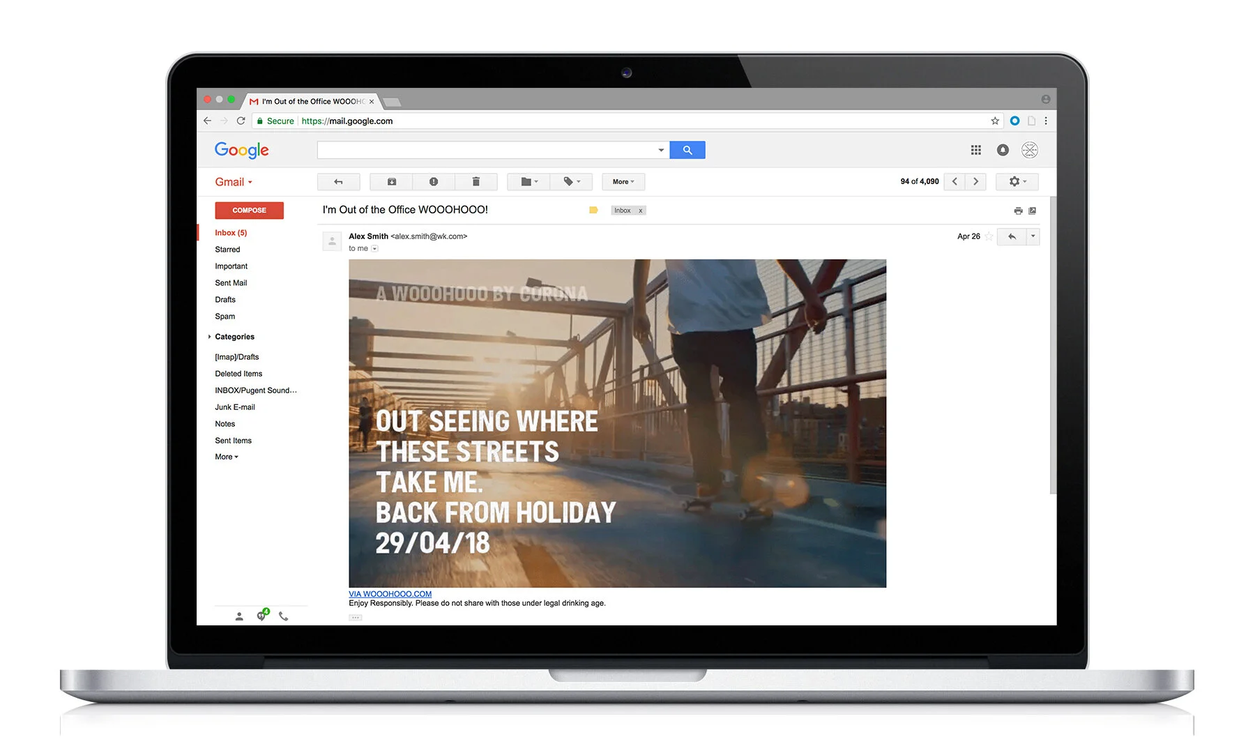Open Hangouts conversations chat icon
Image resolution: width=1255 pixels, height=753 pixels.
262,615
